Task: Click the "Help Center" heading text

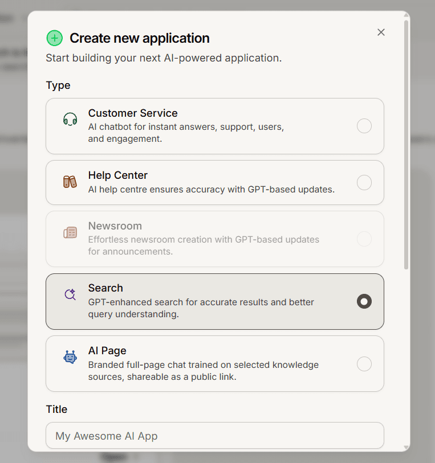Action: (x=118, y=175)
